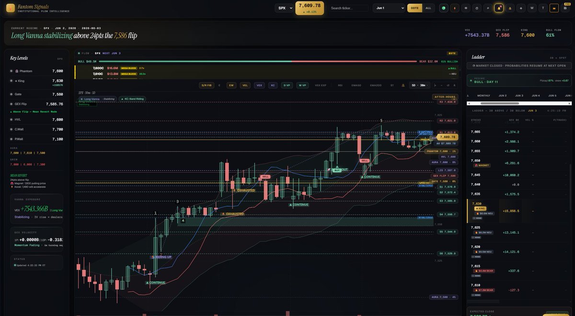Click the $7.3M BEAR badge under 7,610
This screenshot has height=316, width=575.
(483, 290)
